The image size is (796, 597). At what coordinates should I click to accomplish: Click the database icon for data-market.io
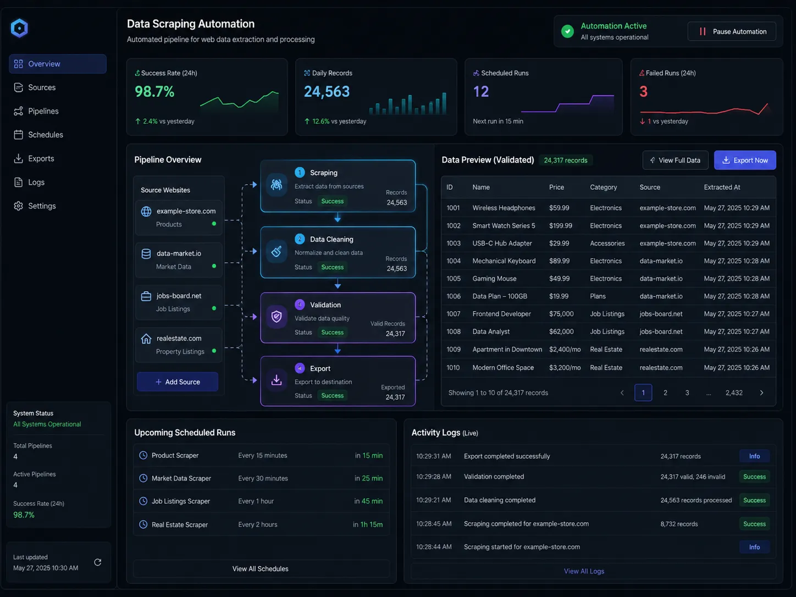pos(146,253)
